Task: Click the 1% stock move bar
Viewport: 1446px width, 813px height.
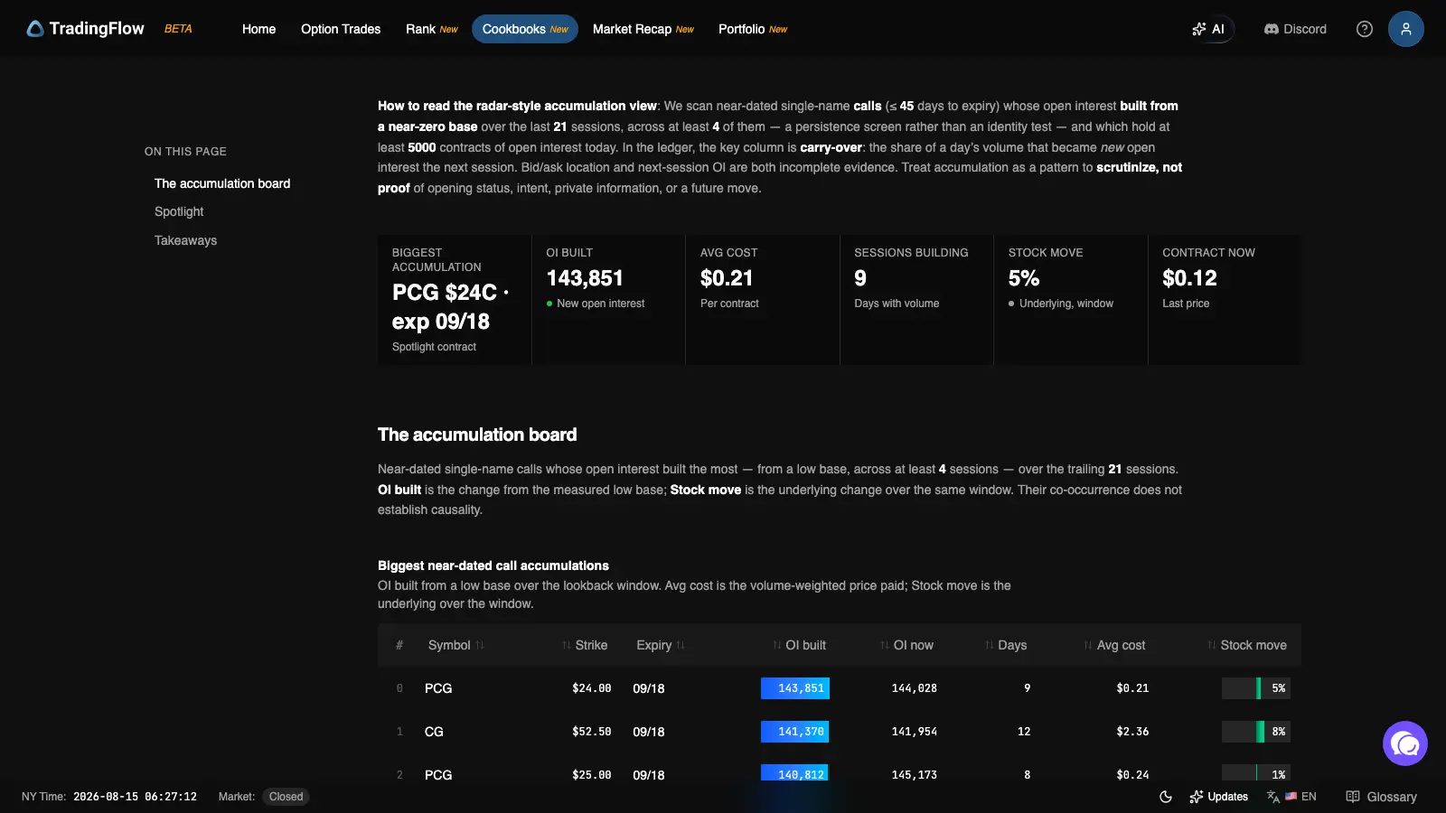Action: (x=1256, y=773)
